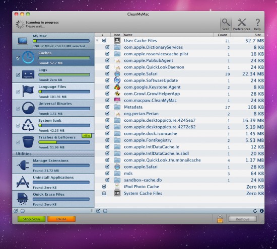
Task: Sort by the Count column header
Action: (222, 35)
